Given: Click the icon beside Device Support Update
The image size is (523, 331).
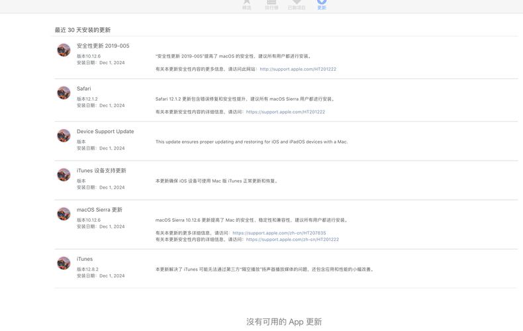Looking at the screenshot, I should pos(64,136).
